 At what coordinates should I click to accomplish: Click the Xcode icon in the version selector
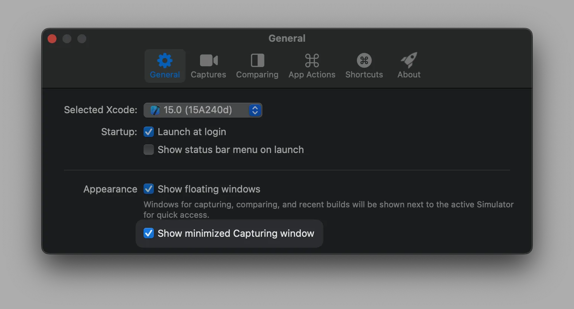[x=155, y=110]
